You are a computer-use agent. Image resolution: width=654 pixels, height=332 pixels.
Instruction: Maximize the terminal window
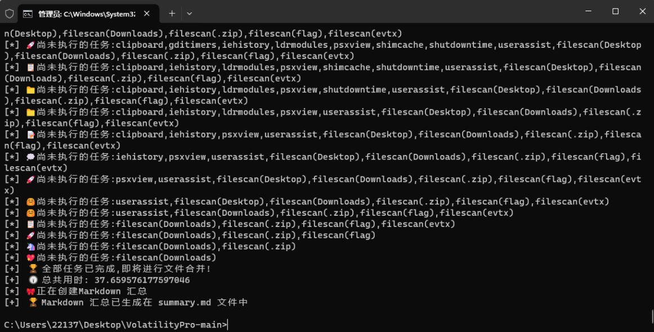point(615,11)
